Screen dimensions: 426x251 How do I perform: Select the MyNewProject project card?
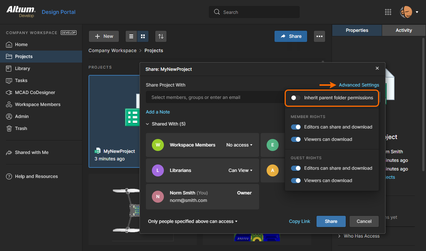114,121
